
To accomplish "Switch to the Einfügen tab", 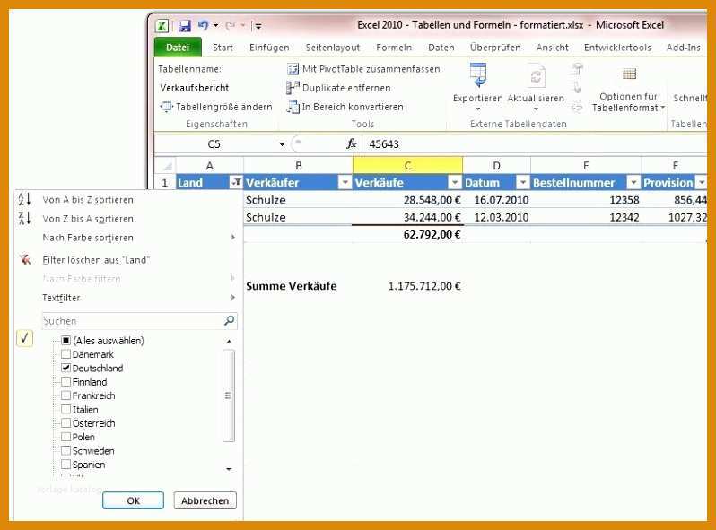I will [269, 48].
